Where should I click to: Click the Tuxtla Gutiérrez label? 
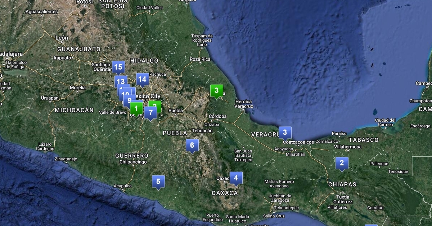coord(342,199)
